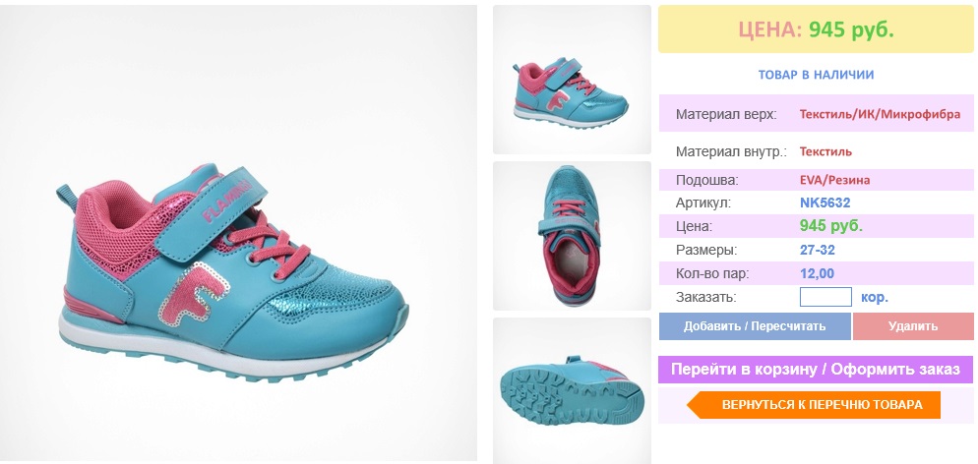The height and width of the screenshot is (464, 978).
Task: Click the sizes value 27-32
Action: click(817, 251)
